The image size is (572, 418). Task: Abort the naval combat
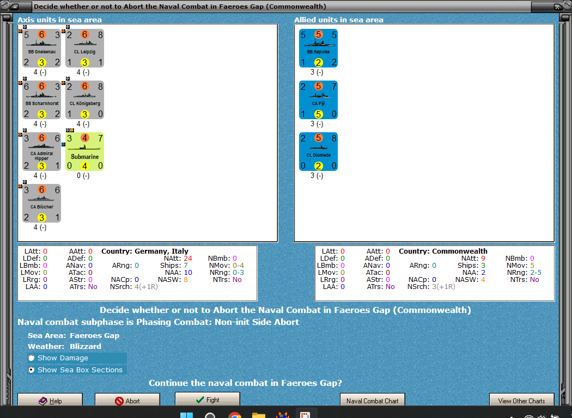127,401
